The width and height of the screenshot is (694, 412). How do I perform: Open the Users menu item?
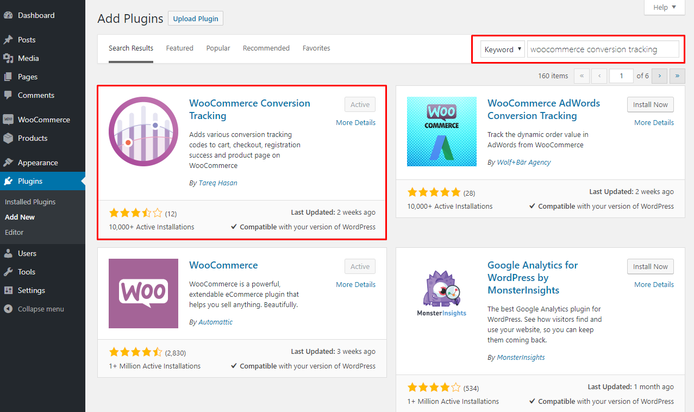click(x=42, y=253)
